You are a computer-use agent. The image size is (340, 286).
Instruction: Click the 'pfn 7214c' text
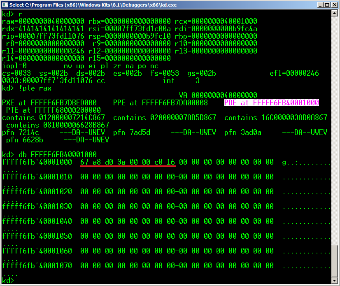(x=21, y=132)
